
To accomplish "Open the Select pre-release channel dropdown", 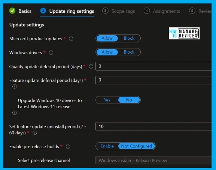I will [153, 160].
